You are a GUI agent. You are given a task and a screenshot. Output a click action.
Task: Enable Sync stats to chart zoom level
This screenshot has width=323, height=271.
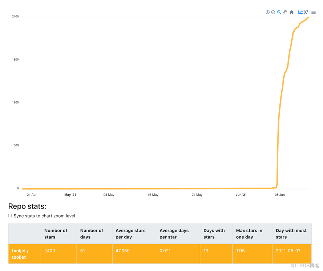pos(10,216)
